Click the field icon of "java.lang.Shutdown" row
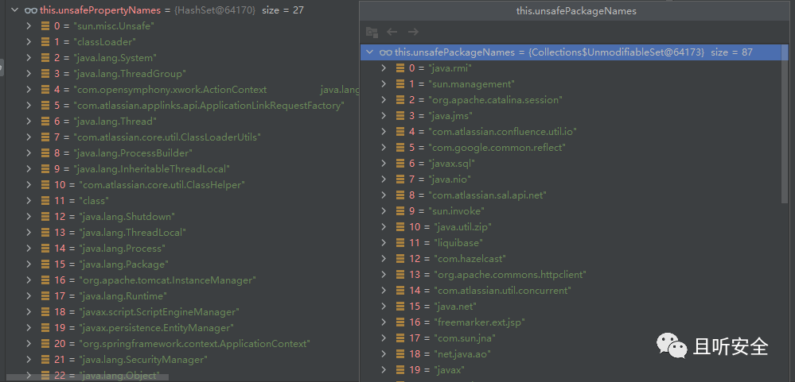The image size is (795, 382). [45, 217]
